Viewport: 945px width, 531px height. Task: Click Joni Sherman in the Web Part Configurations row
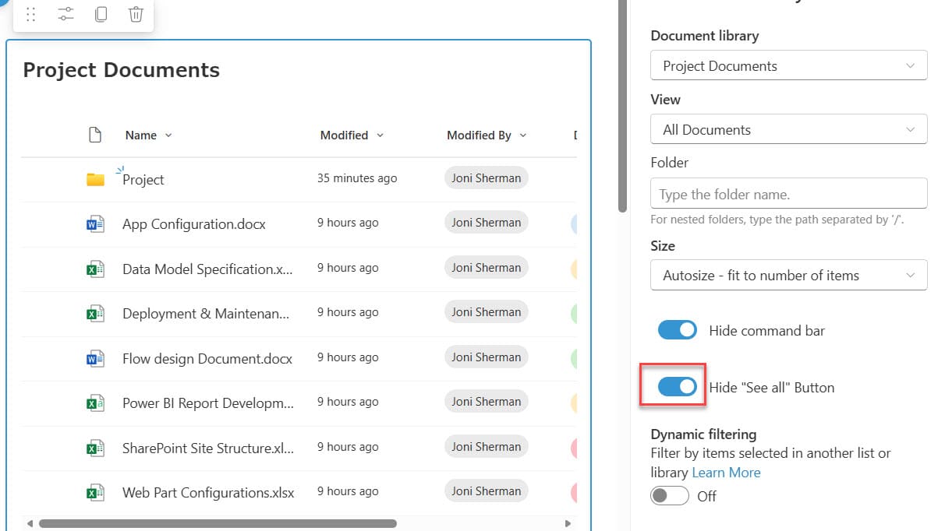pos(487,491)
